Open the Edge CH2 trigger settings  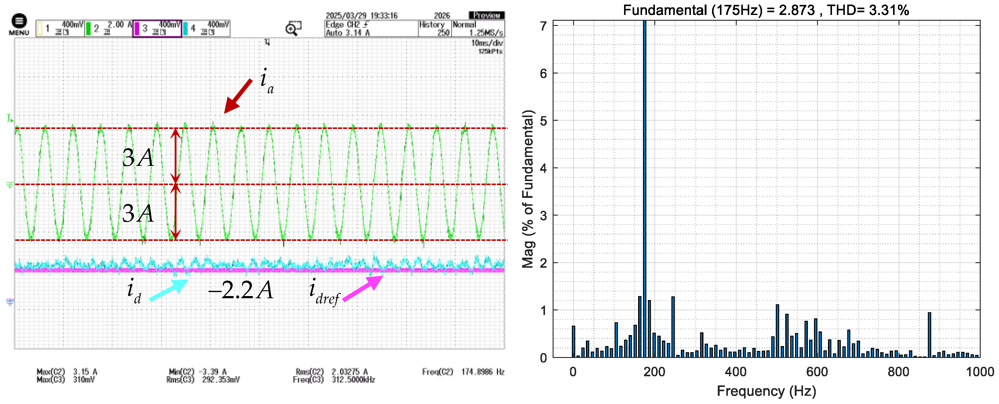(x=371, y=28)
